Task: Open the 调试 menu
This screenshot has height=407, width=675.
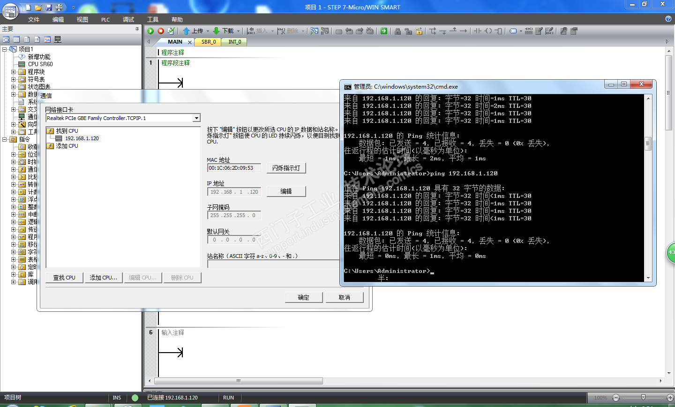Action: 128,19
